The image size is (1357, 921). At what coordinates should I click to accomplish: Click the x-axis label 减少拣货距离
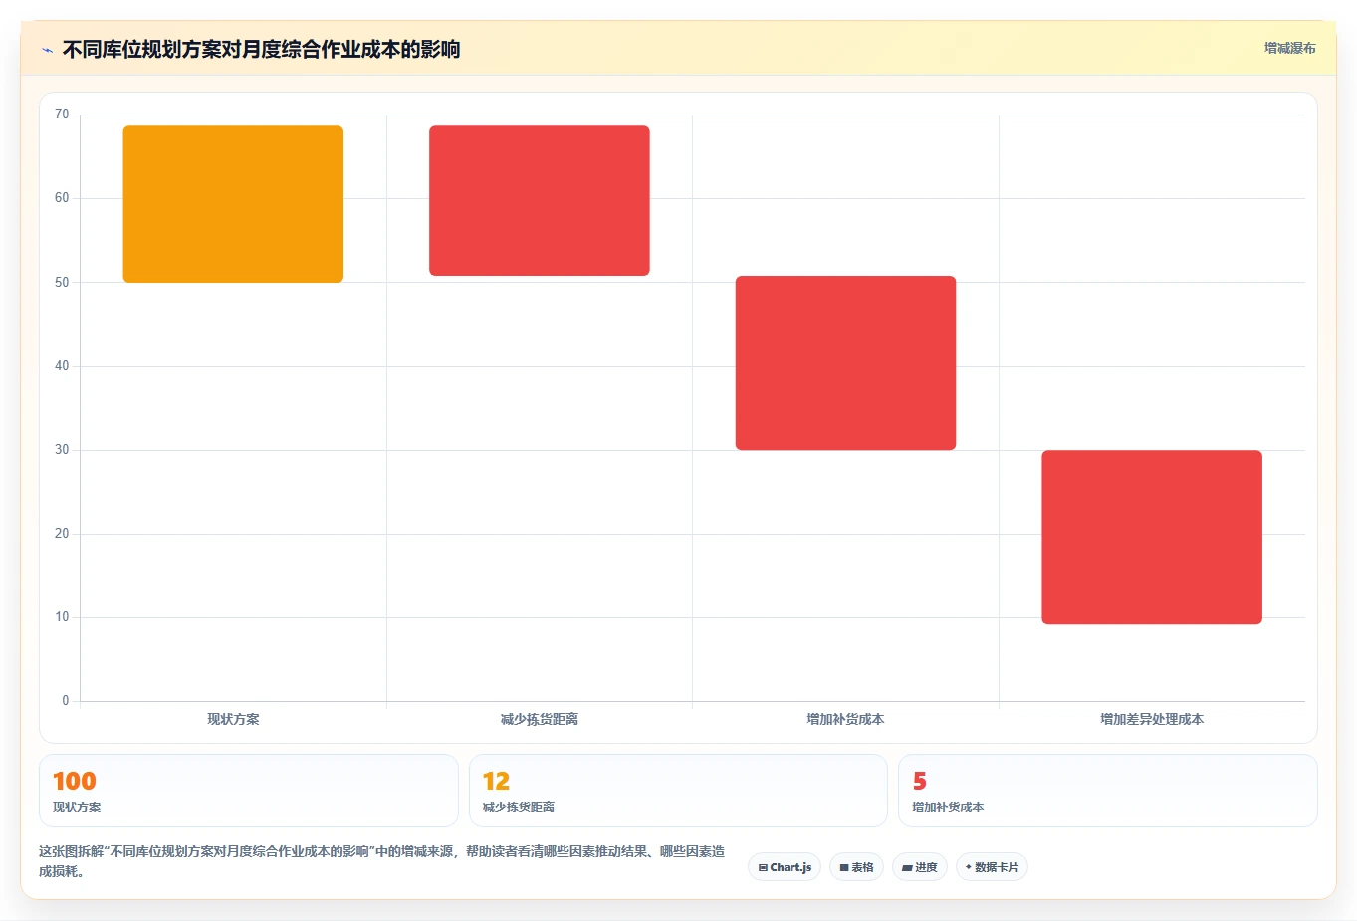pos(540,719)
